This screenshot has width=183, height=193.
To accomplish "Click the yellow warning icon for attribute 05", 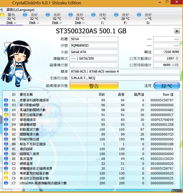I will tap(6, 115).
